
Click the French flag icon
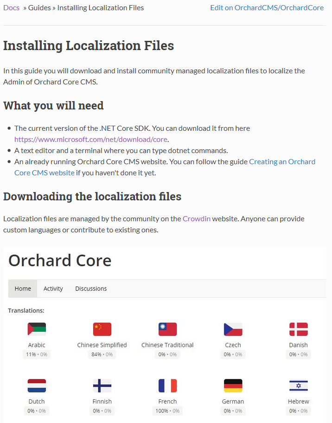(167, 385)
